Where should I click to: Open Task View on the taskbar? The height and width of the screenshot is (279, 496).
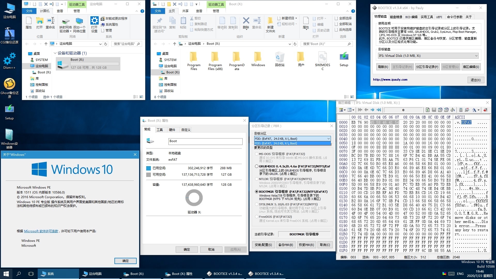[31, 274]
